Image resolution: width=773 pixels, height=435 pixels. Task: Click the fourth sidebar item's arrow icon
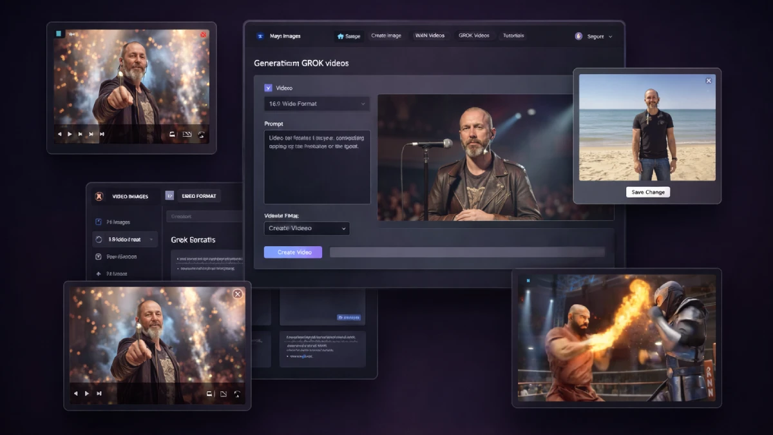(99, 274)
